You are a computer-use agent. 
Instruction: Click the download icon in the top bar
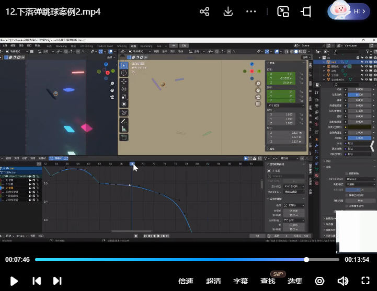(228, 11)
